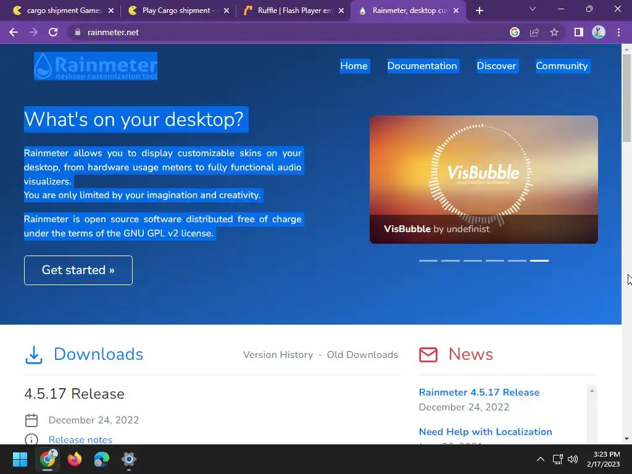Select fifth carousel slide indicator

(x=517, y=261)
